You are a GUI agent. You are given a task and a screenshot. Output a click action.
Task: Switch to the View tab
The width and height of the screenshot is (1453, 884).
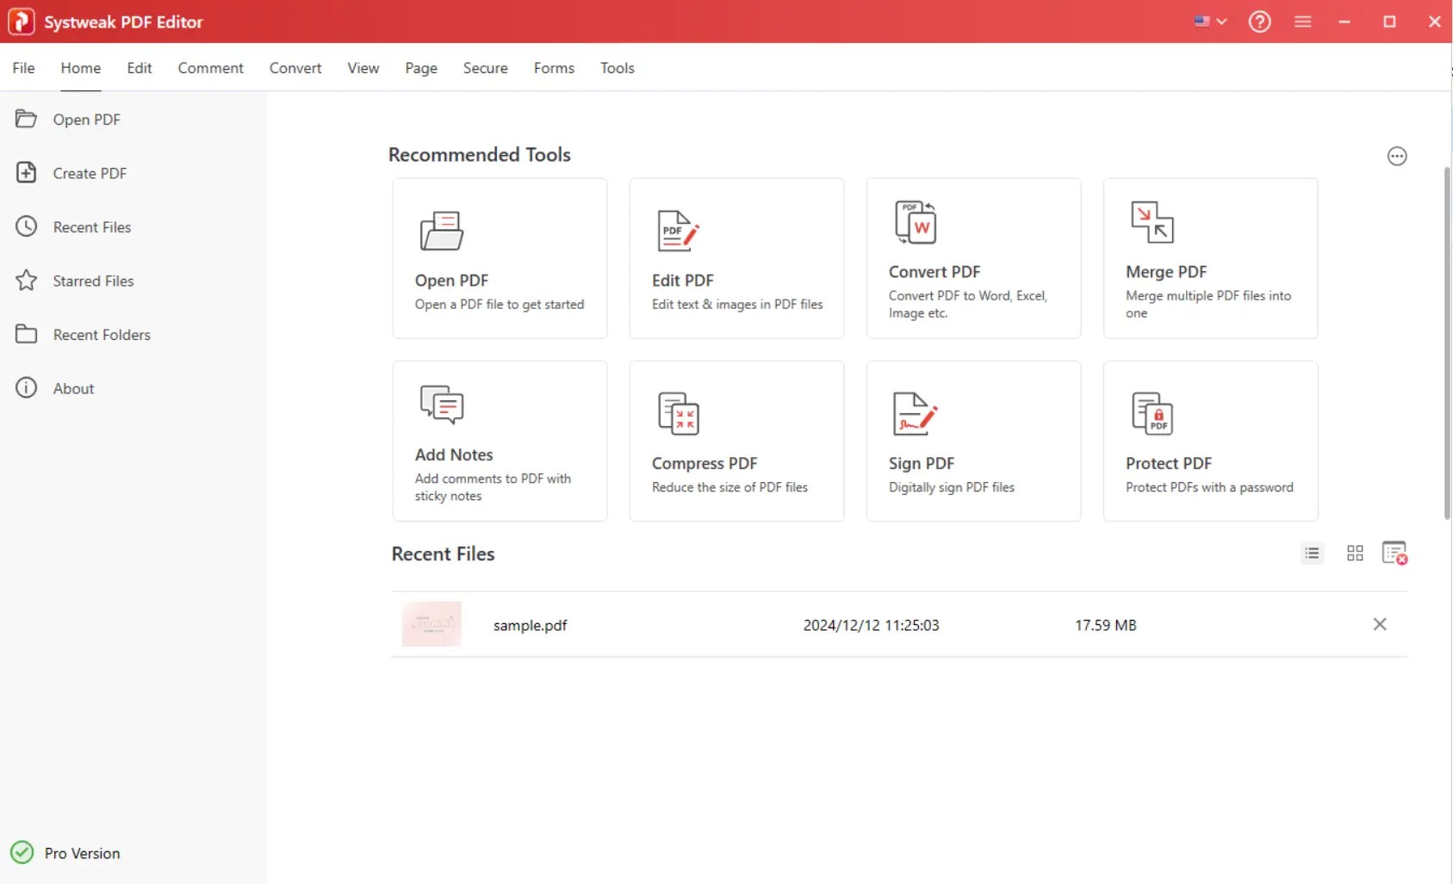[x=363, y=68]
